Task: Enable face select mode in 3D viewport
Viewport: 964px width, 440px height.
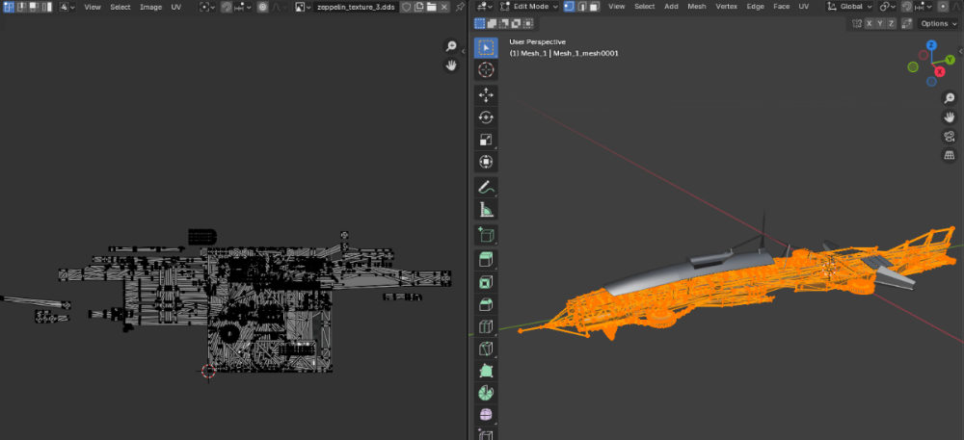Action: (x=594, y=6)
